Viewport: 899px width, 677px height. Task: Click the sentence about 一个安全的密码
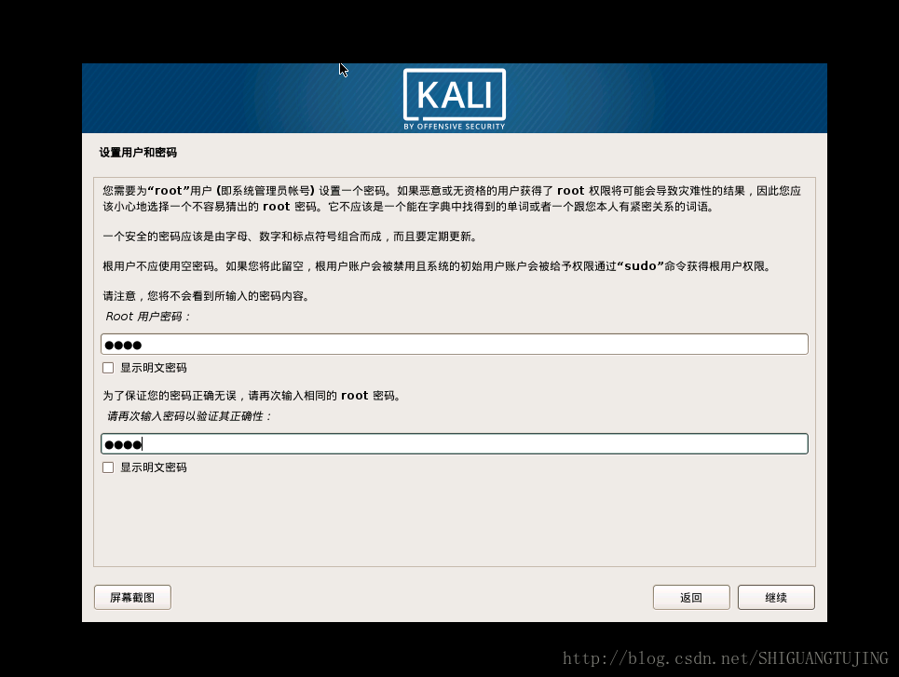pos(290,237)
